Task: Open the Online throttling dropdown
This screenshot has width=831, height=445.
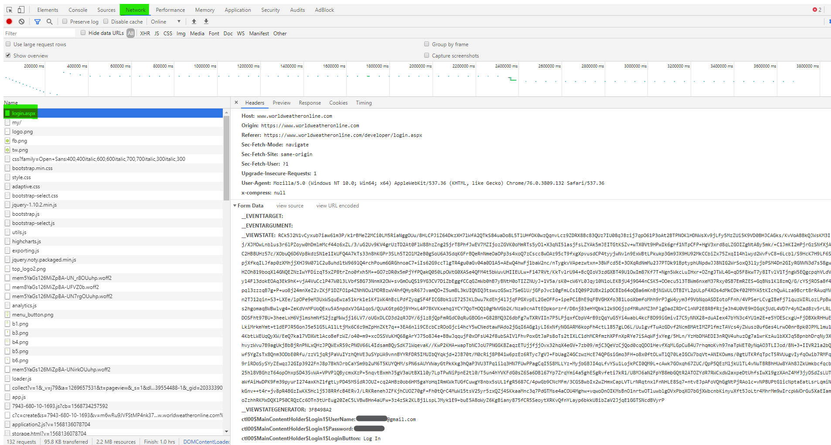Action: click(166, 21)
